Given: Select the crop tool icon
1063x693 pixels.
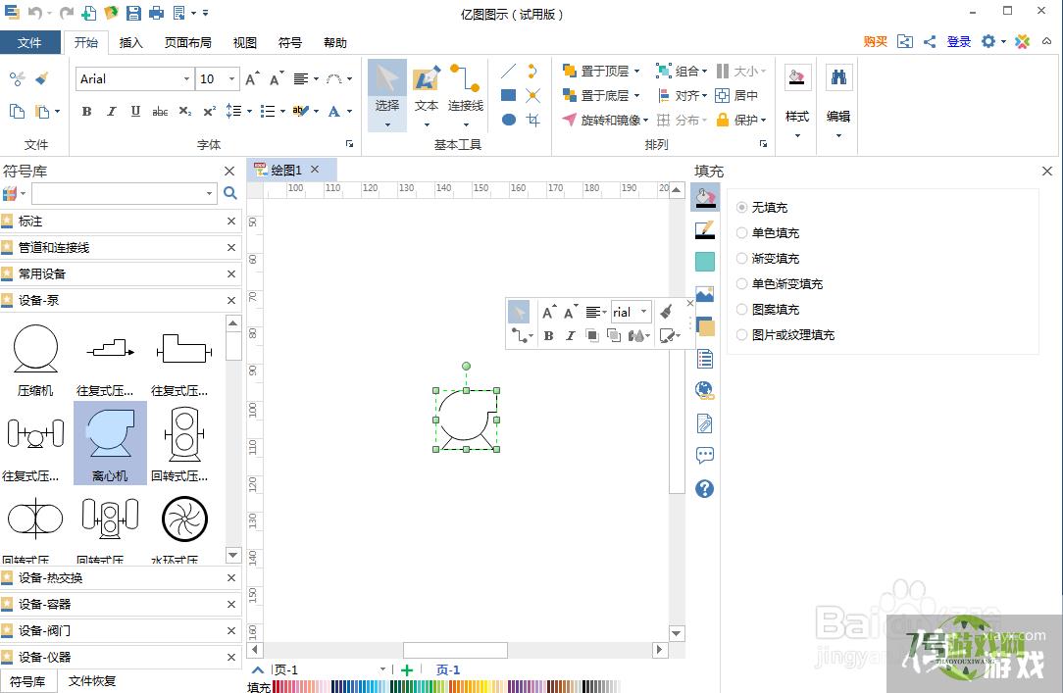Looking at the screenshot, I should (x=533, y=120).
